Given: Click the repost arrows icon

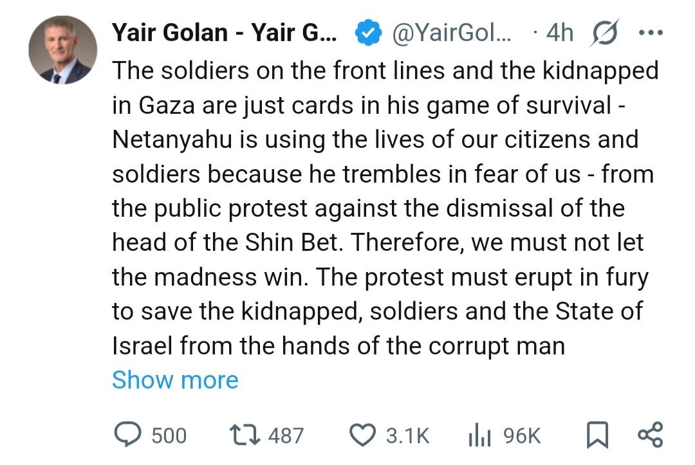Looking at the screenshot, I should click(x=246, y=435).
